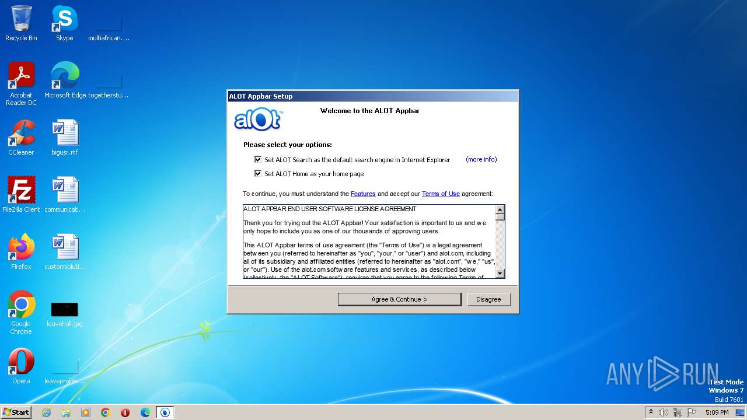Open the (more info) link
Viewport: 747px width, 420px height.
click(x=481, y=159)
